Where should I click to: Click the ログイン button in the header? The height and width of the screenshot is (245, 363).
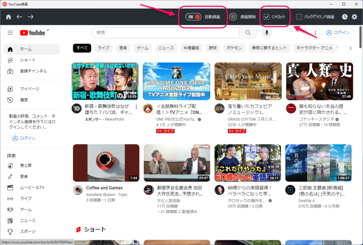pyautogui.click(x=338, y=33)
